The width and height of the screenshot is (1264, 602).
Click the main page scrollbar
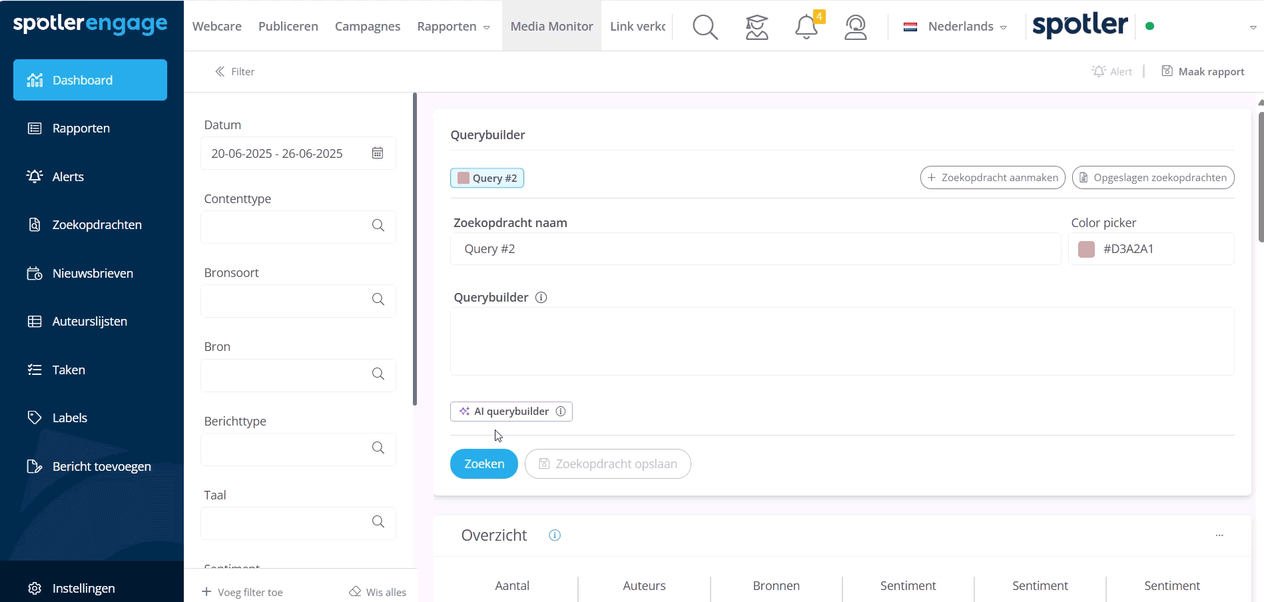pyautogui.click(x=1261, y=177)
